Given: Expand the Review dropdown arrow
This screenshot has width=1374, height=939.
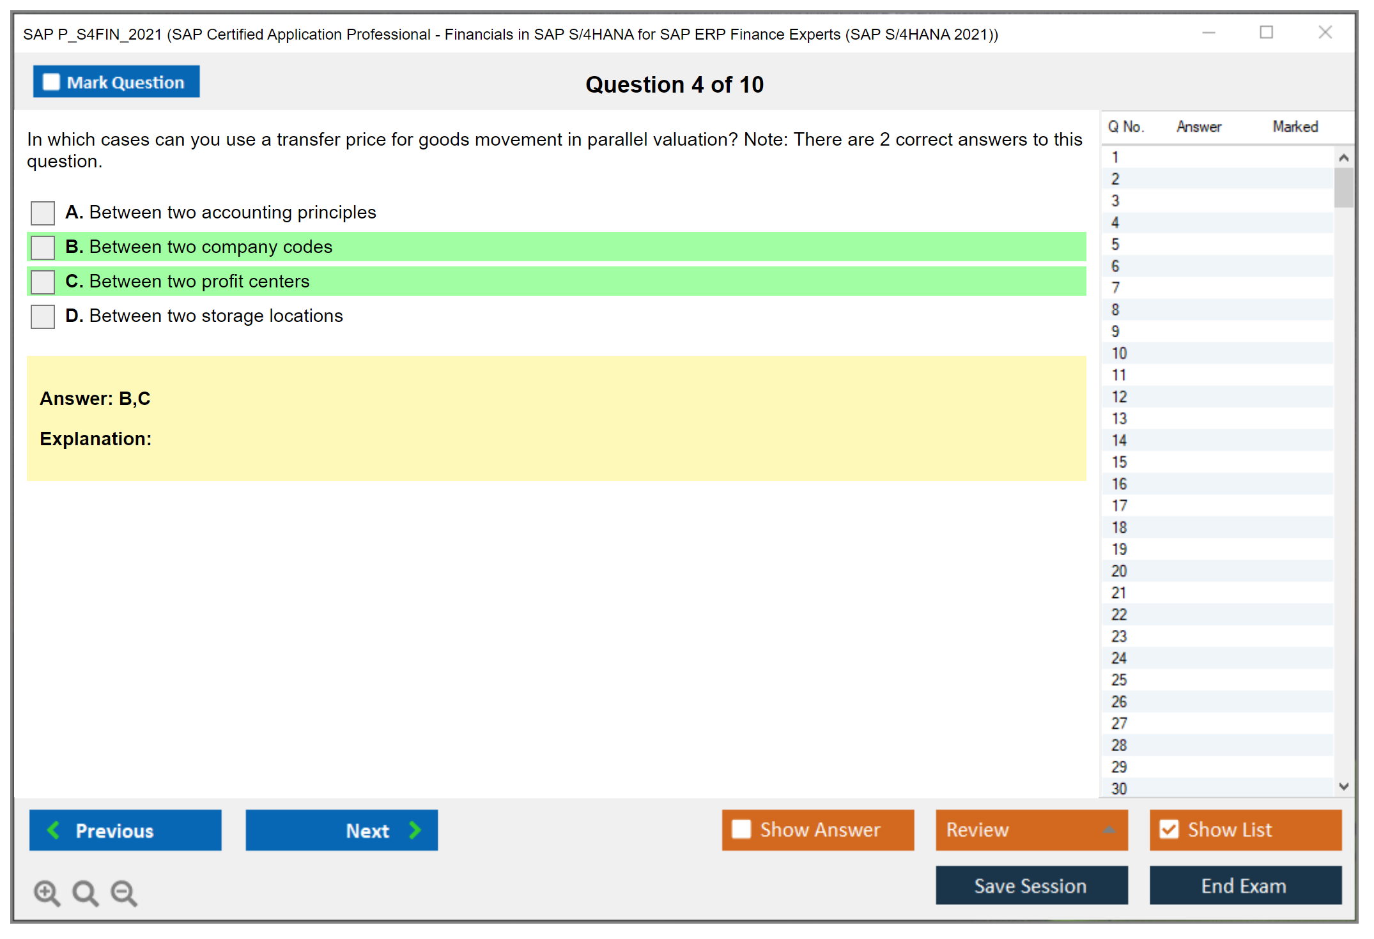Looking at the screenshot, I should pos(1109,829).
